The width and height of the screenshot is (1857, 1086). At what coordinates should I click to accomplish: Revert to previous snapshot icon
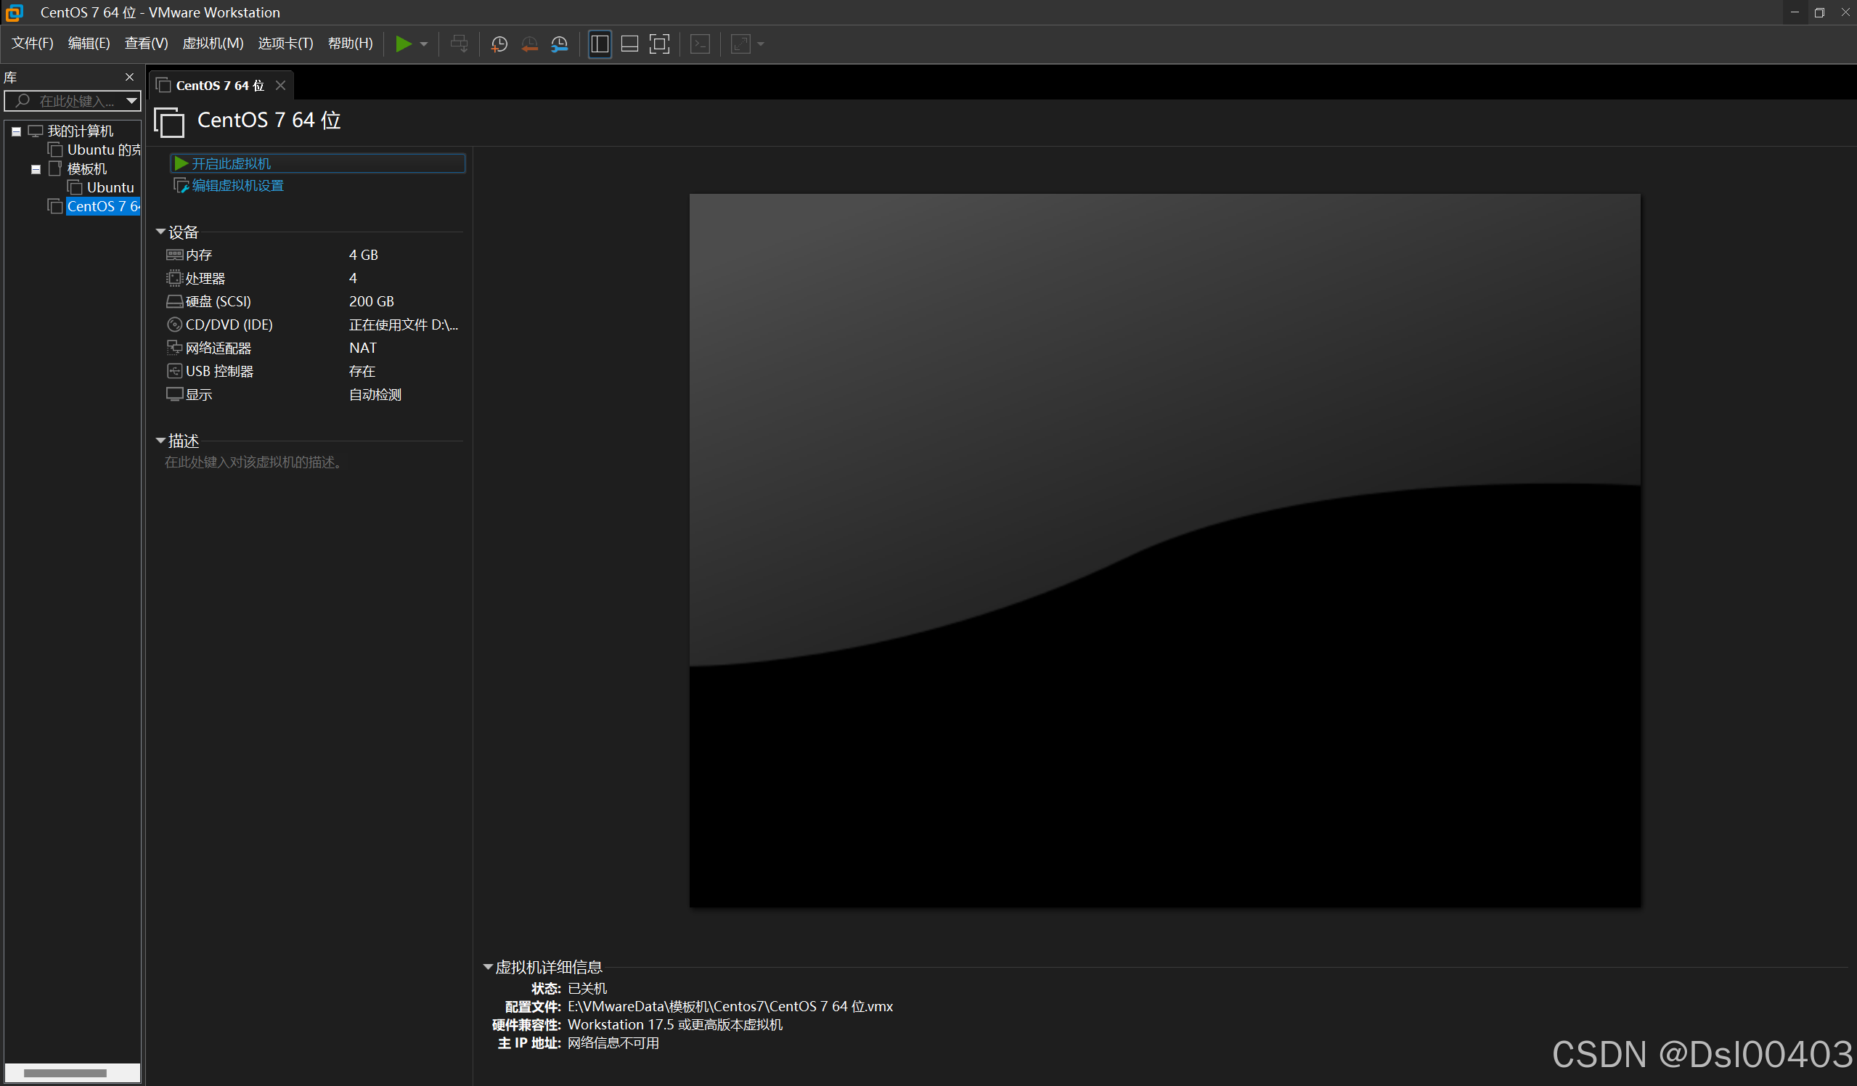pos(529,44)
